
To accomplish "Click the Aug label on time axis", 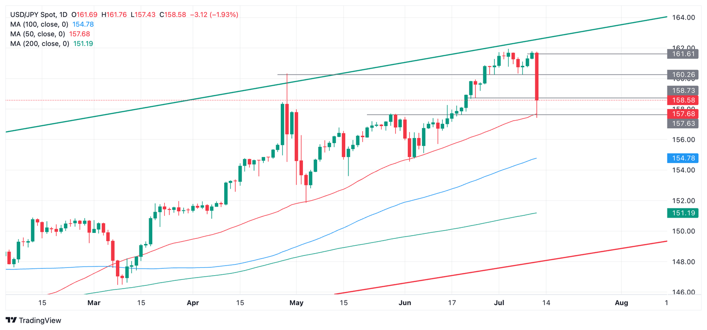I will coord(621,303).
